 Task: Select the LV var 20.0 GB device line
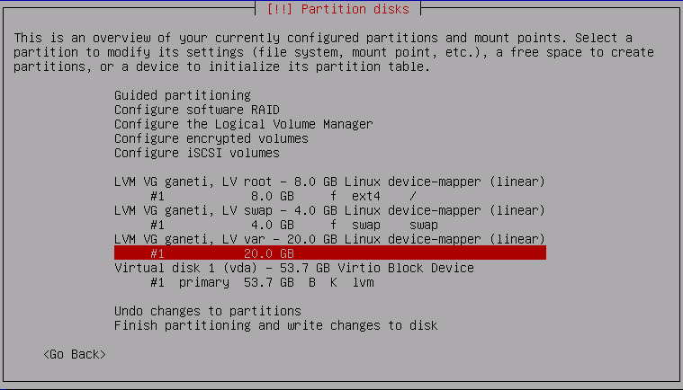pos(329,239)
